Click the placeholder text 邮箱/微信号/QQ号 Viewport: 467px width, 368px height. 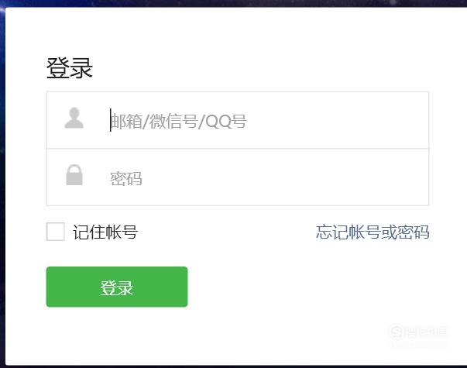click(x=178, y=122)
